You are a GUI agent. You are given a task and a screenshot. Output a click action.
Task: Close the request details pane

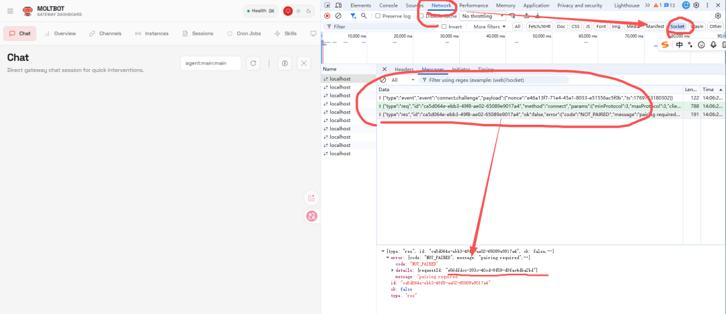pyautogui.click(x=385, y=69)
